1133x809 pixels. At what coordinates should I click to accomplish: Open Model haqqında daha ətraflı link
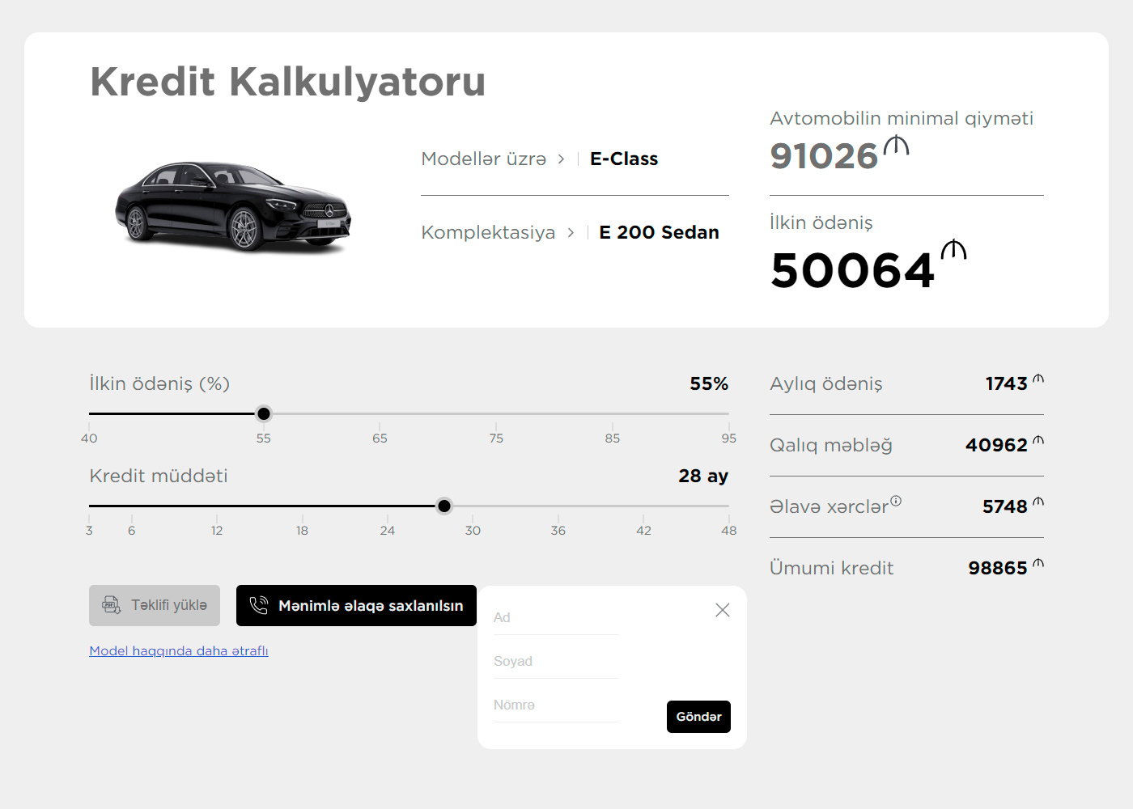click(179, 651)
